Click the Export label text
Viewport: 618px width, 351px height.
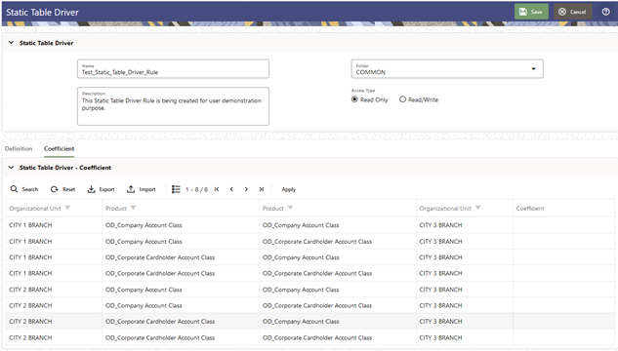pyautogui.click(x=106, y=189)
